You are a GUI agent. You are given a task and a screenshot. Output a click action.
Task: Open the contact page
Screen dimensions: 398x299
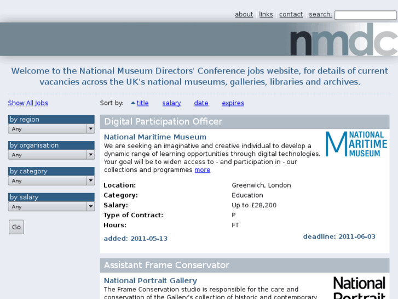[x=291, y=14]
